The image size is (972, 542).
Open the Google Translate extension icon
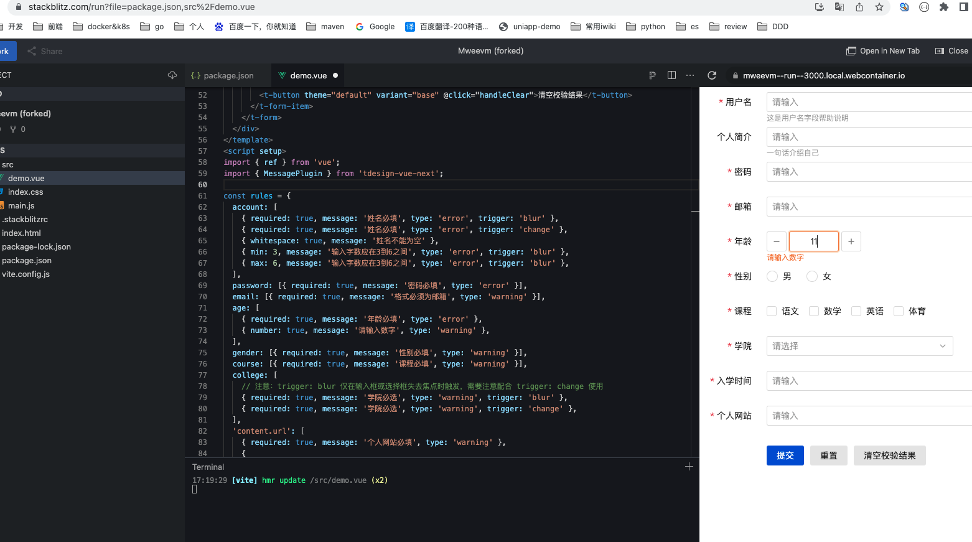pos(839,7)
